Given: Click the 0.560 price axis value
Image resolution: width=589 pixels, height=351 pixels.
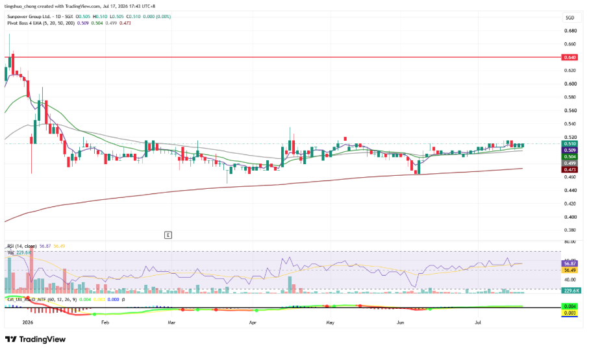Looking at the screenshot, I should (570, 111).
